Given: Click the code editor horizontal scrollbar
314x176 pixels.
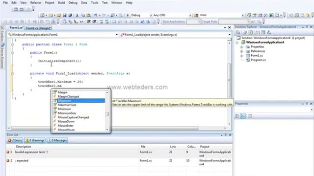Looking at the screenshot, I should tap(105, 128).
